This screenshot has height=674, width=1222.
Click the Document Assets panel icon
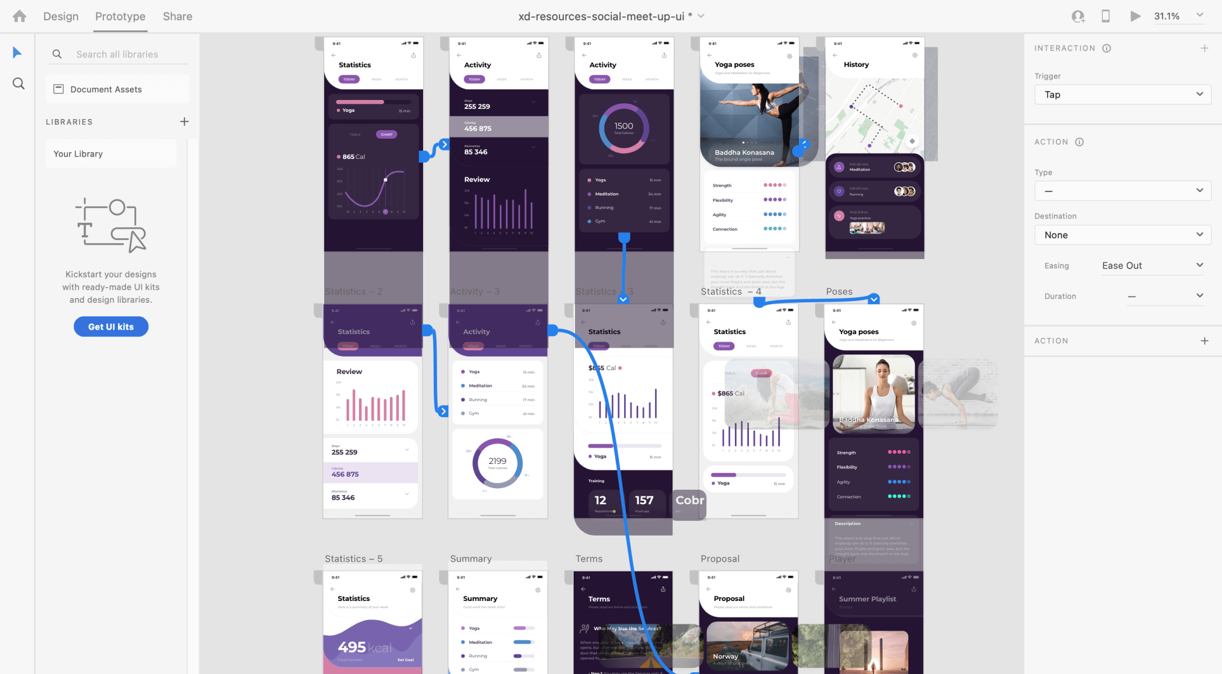(x=59, y=89)
